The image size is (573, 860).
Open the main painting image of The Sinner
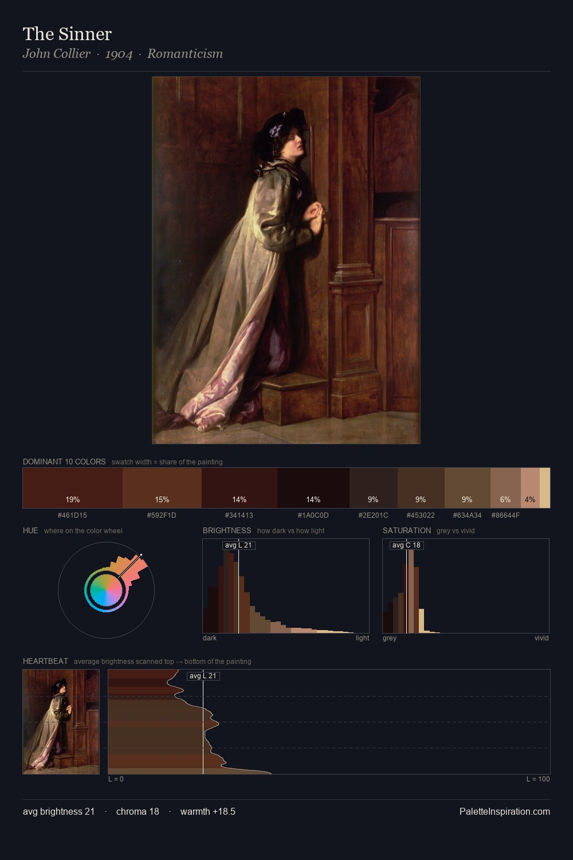coord(286,260)
